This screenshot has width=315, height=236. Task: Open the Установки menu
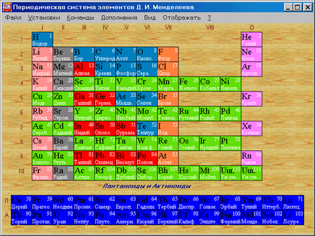click(44, 18)
